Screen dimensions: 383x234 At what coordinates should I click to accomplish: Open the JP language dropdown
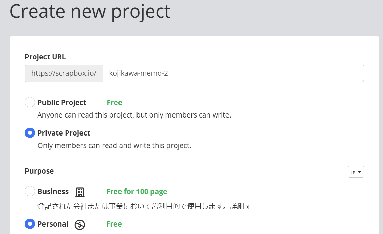pyautogui.click(x=355, y=172)
